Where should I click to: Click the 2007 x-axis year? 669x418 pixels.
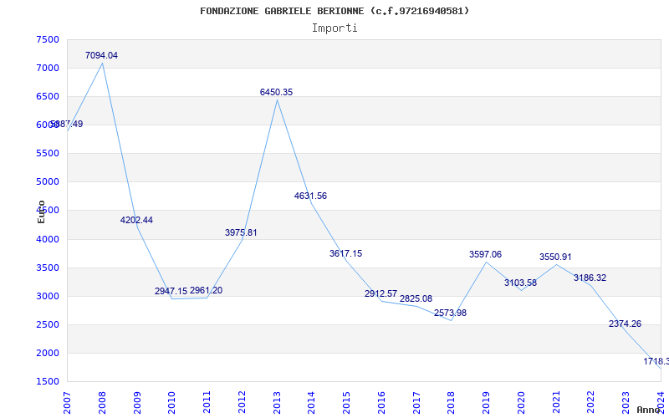tap(67, 402)
